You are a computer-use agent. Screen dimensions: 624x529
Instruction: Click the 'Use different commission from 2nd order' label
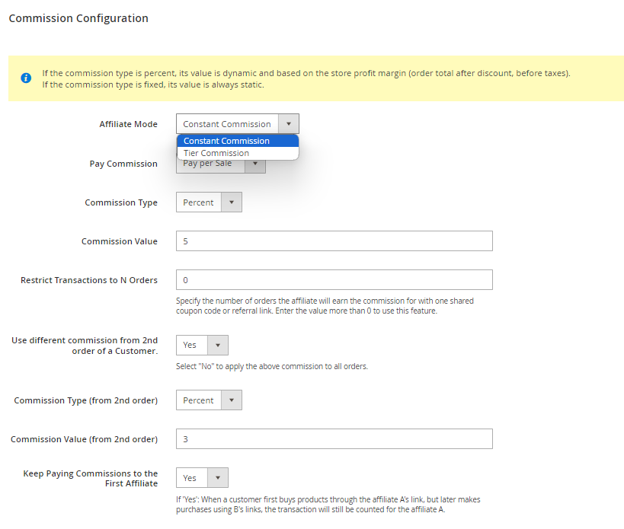(85, 346)
